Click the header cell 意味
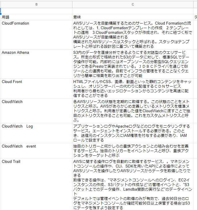This screenshot has height=210, width=197. [133, 17]
